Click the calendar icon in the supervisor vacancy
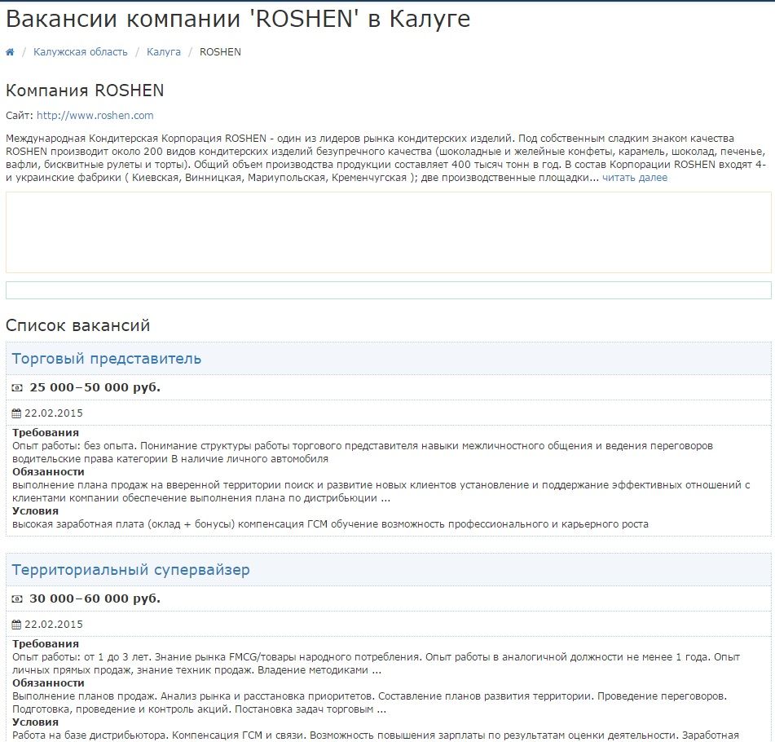This screenshot has width=775, height=742. 15,623
